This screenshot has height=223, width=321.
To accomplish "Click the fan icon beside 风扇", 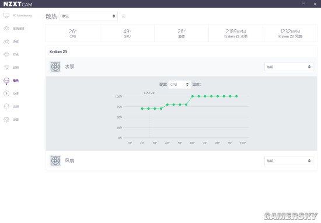I will pos(55,161).
